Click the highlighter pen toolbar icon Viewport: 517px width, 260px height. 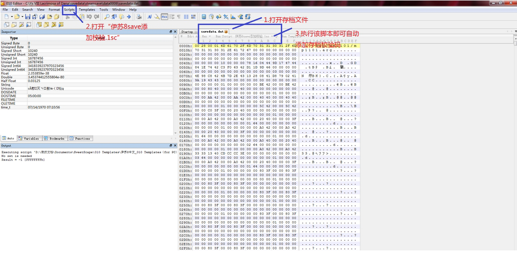click(157, 17)
